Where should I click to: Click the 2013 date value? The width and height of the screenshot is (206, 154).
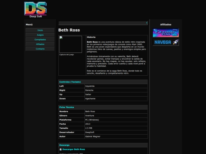pyautogui.click(x=88, y=124)
